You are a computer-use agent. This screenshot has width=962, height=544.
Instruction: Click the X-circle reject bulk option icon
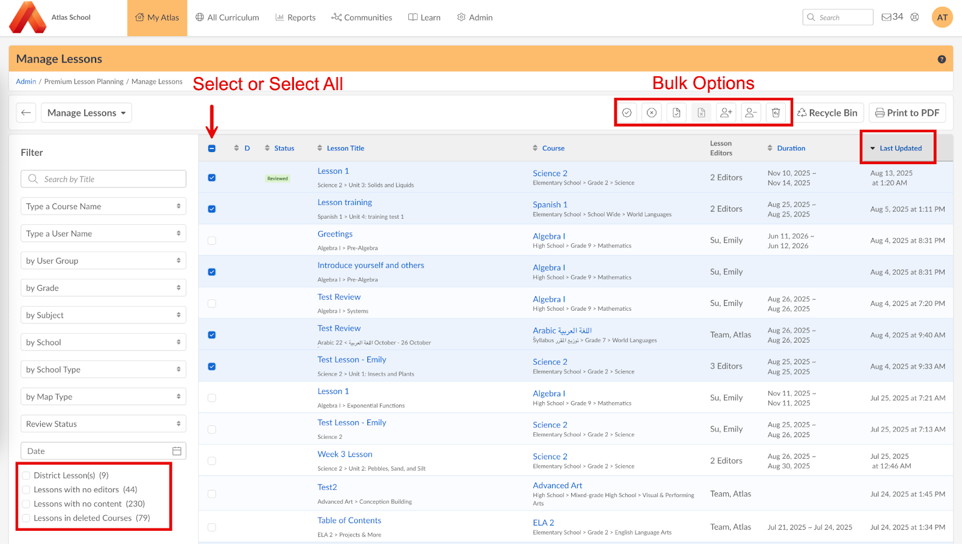click(x=652, y=113)
